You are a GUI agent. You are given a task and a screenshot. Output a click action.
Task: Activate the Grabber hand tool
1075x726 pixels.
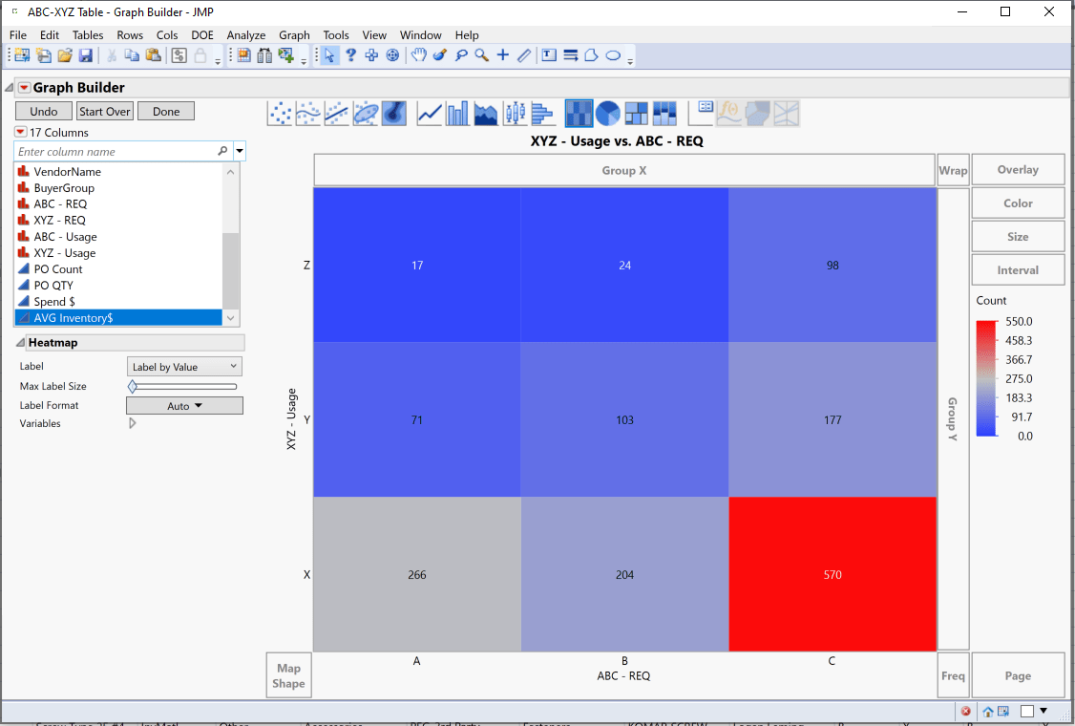(418, 55)
